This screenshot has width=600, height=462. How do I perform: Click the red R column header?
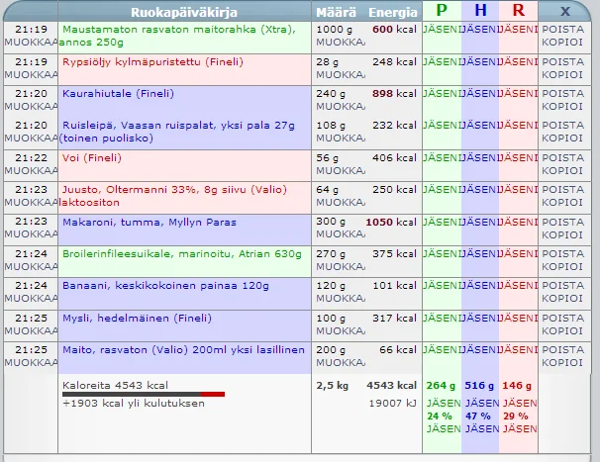[518, 11]
